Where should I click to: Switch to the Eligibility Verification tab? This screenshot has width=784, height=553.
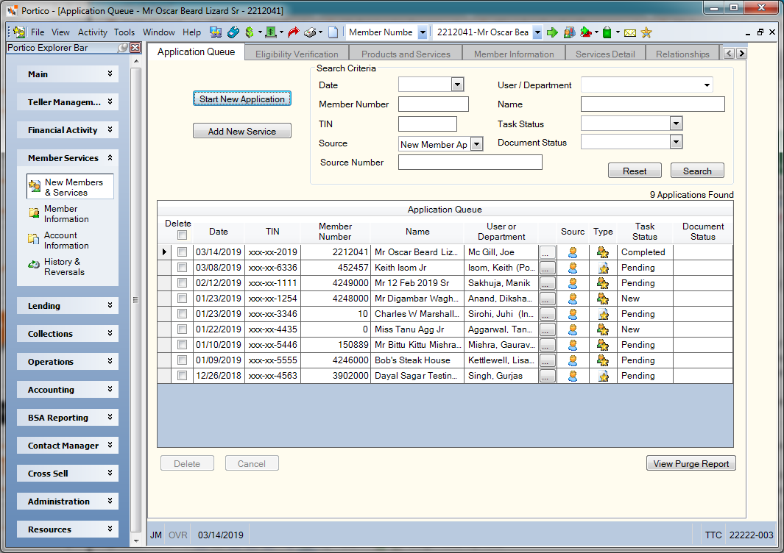coord(297,54)
